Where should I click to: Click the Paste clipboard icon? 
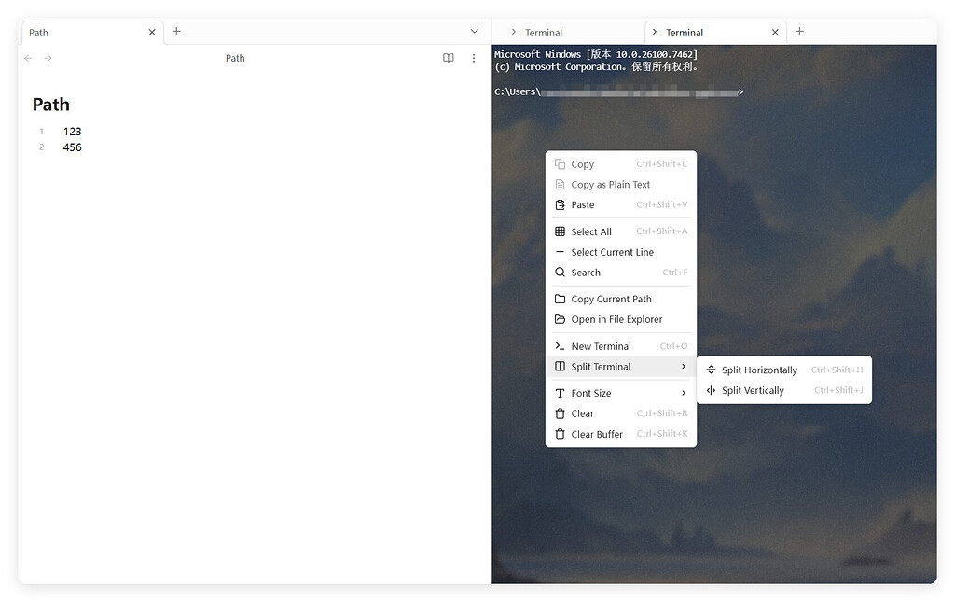561,204
